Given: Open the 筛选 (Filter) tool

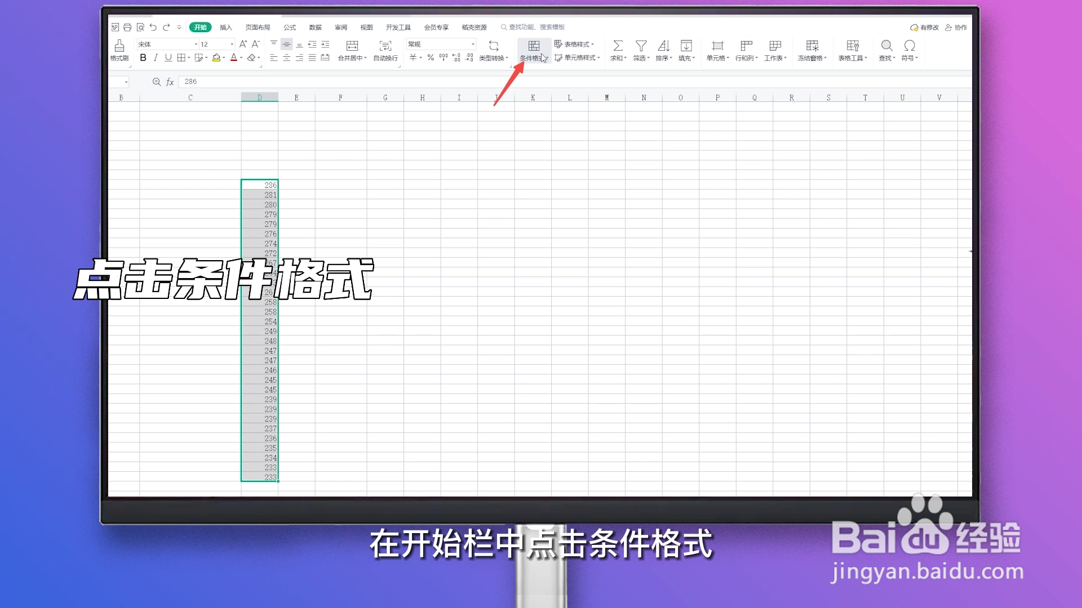Looking at the screenshot, I should pyautogui.click(x=641, y=51).
